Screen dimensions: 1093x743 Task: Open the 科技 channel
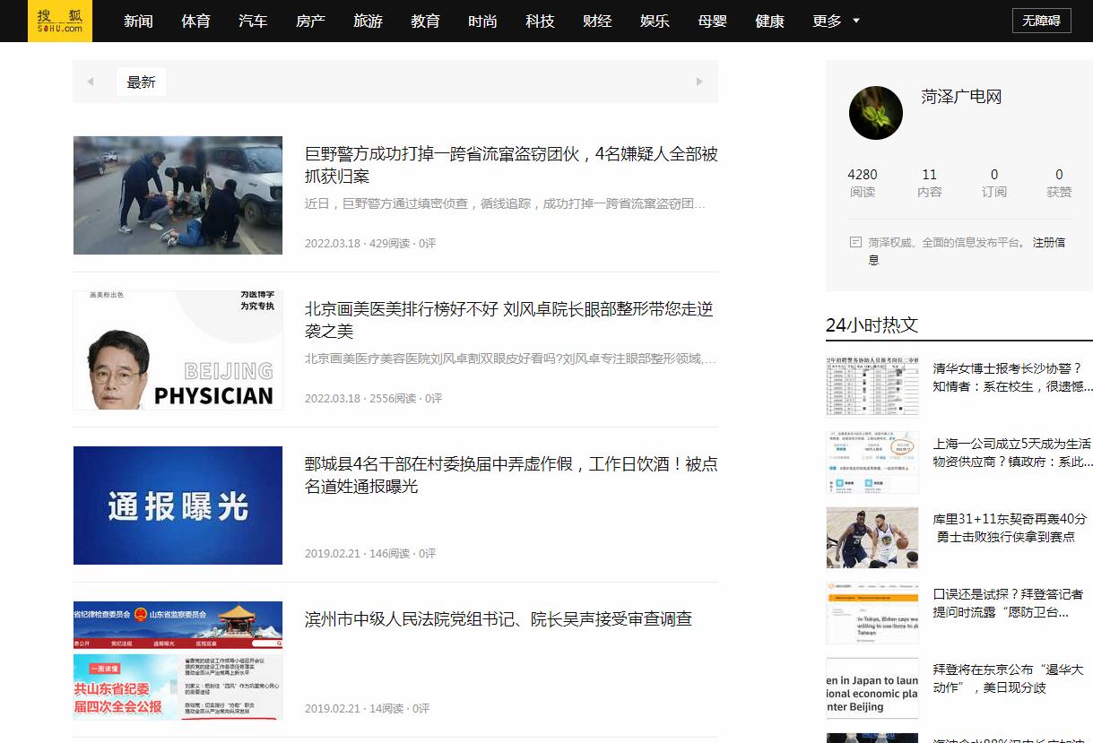coord(540,21)
